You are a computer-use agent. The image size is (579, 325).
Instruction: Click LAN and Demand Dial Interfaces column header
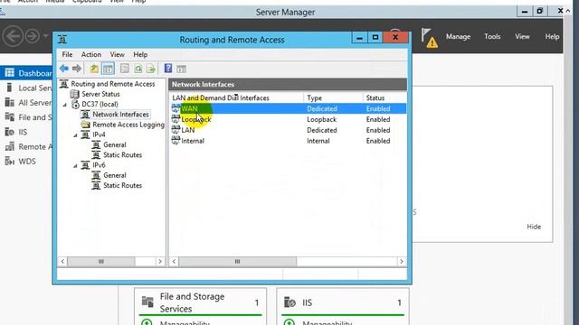coord(236,98)
